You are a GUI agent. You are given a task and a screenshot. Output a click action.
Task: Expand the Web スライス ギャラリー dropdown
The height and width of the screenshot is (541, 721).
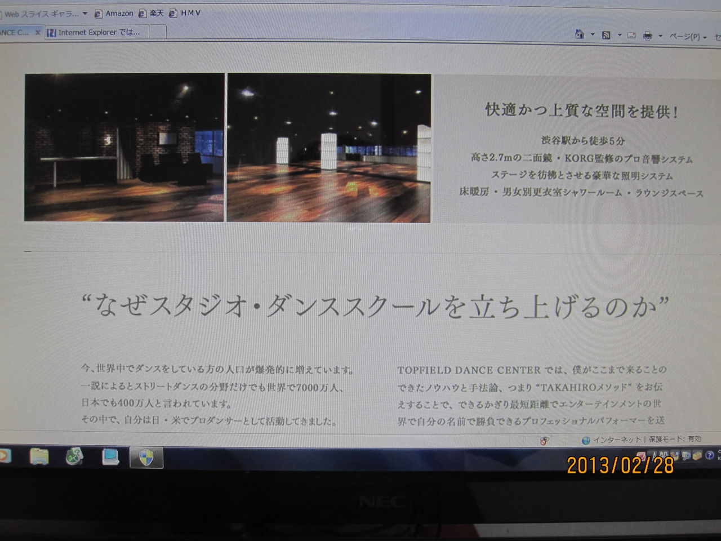pyautogui.click(x=85, y=14)
